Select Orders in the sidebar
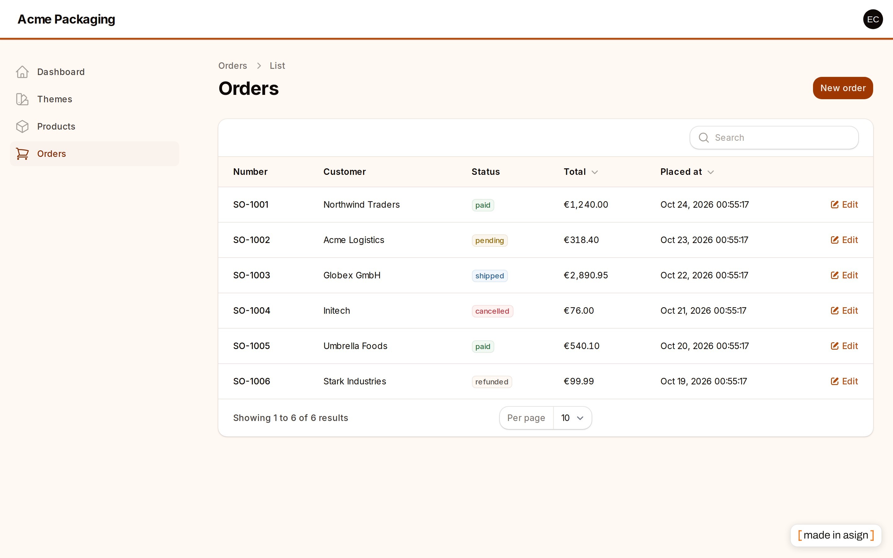The width and height of the screenshot is (893, 558). tap(95, 154)
